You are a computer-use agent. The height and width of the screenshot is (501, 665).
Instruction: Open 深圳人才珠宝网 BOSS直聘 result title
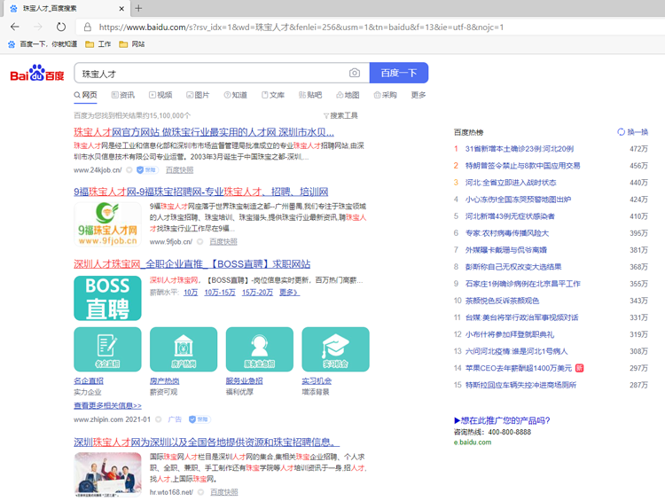coord(192,264)
